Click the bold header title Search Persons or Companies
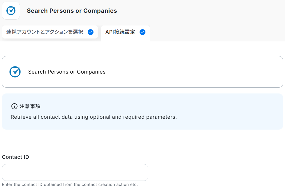 72,11
